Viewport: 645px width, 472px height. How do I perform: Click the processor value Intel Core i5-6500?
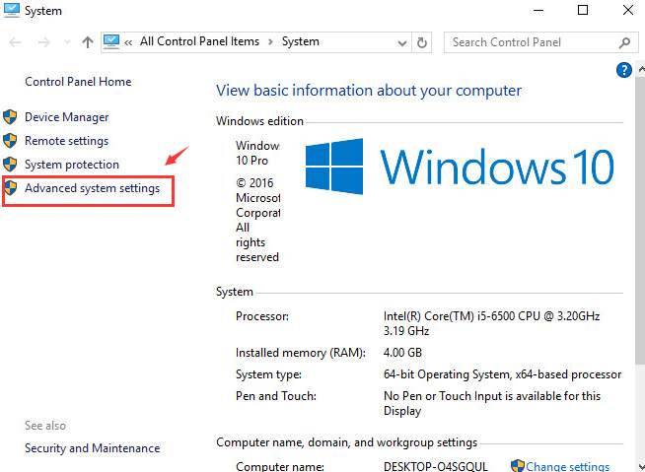(491, 323)
